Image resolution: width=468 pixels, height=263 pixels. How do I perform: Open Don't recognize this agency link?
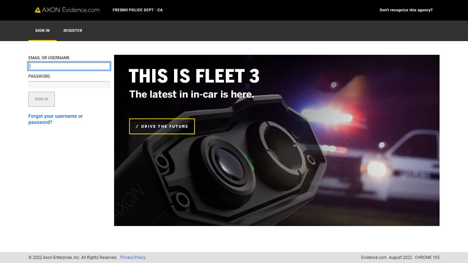pyautogui.click(x=406, y=10)
